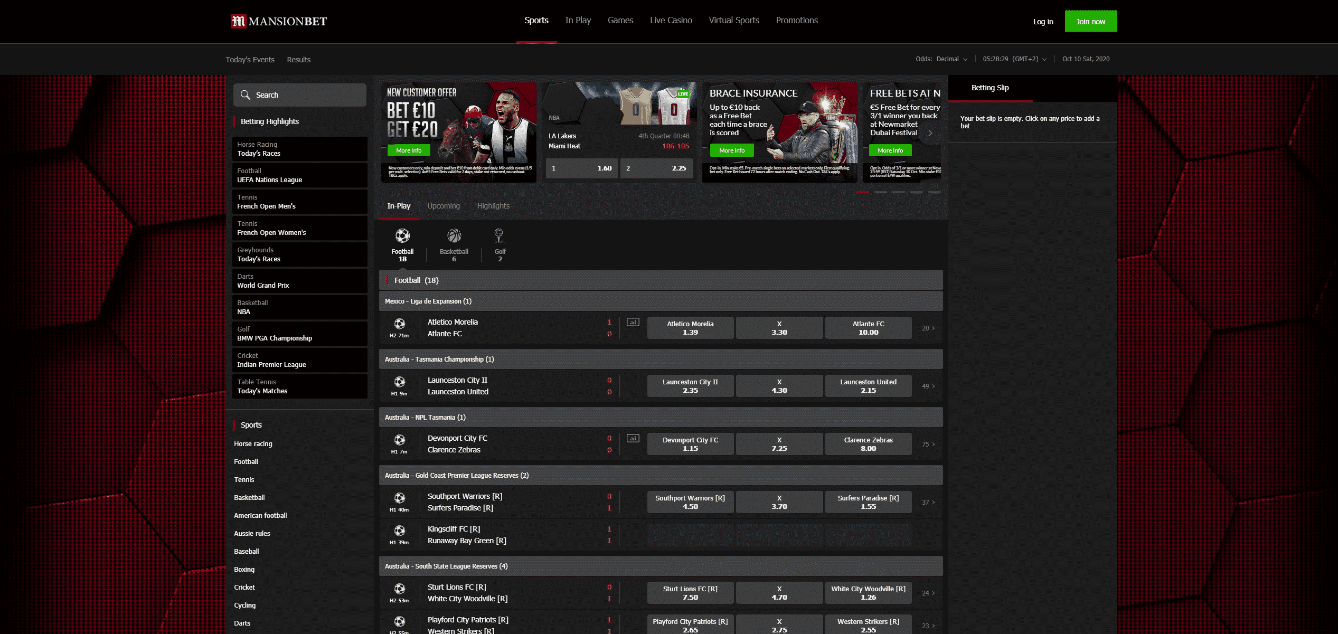Select last carousel indicator dash
The height and width of the screenshot is (634, 1338).
click(x=935, y=192)
